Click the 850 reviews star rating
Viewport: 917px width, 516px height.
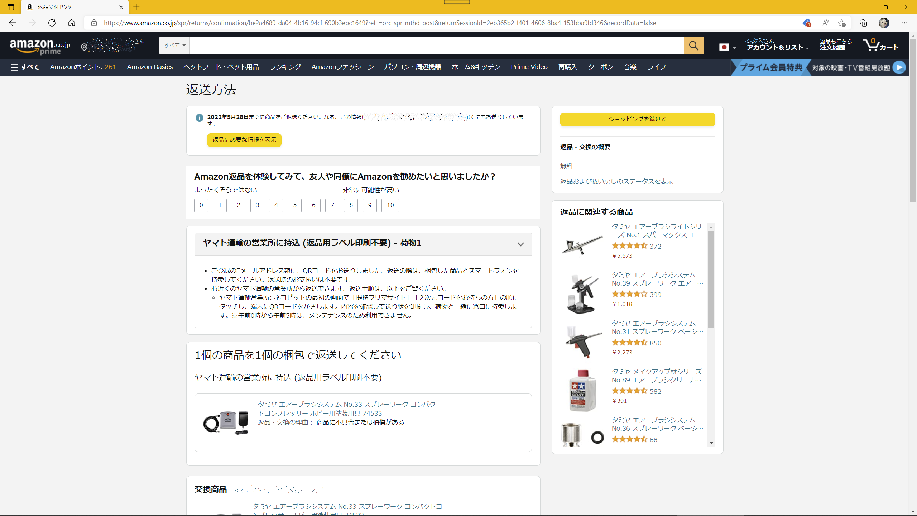[x=629, y=343]
